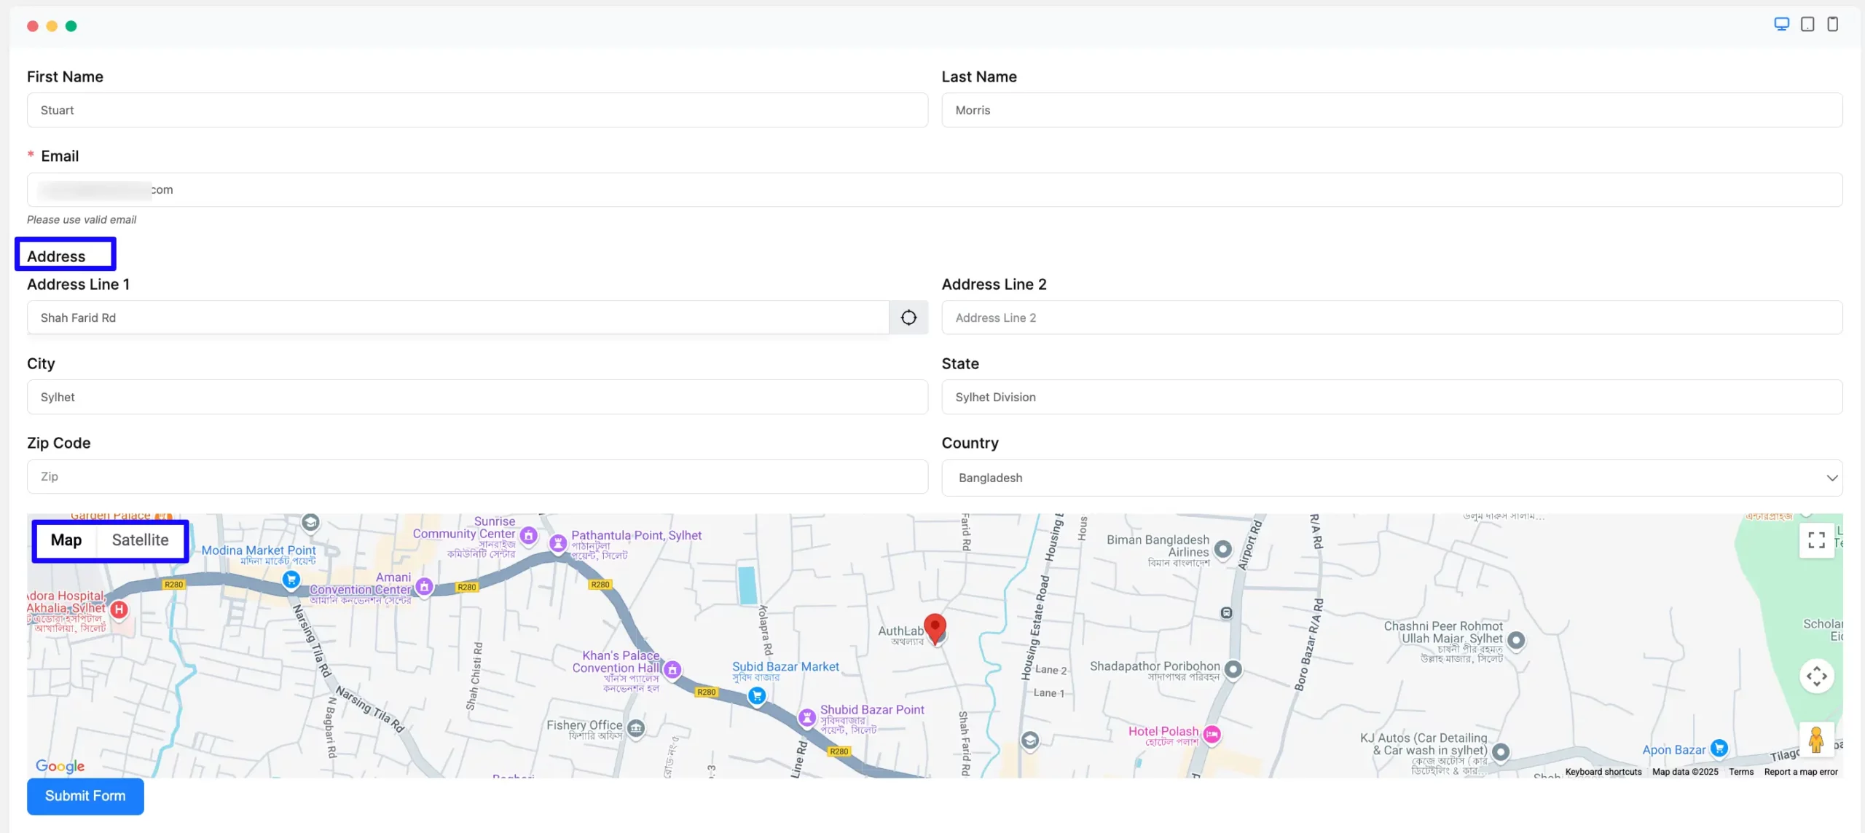Click First Name input field
The width and height of the screenshot is (1865, 833).
(477, 110)
